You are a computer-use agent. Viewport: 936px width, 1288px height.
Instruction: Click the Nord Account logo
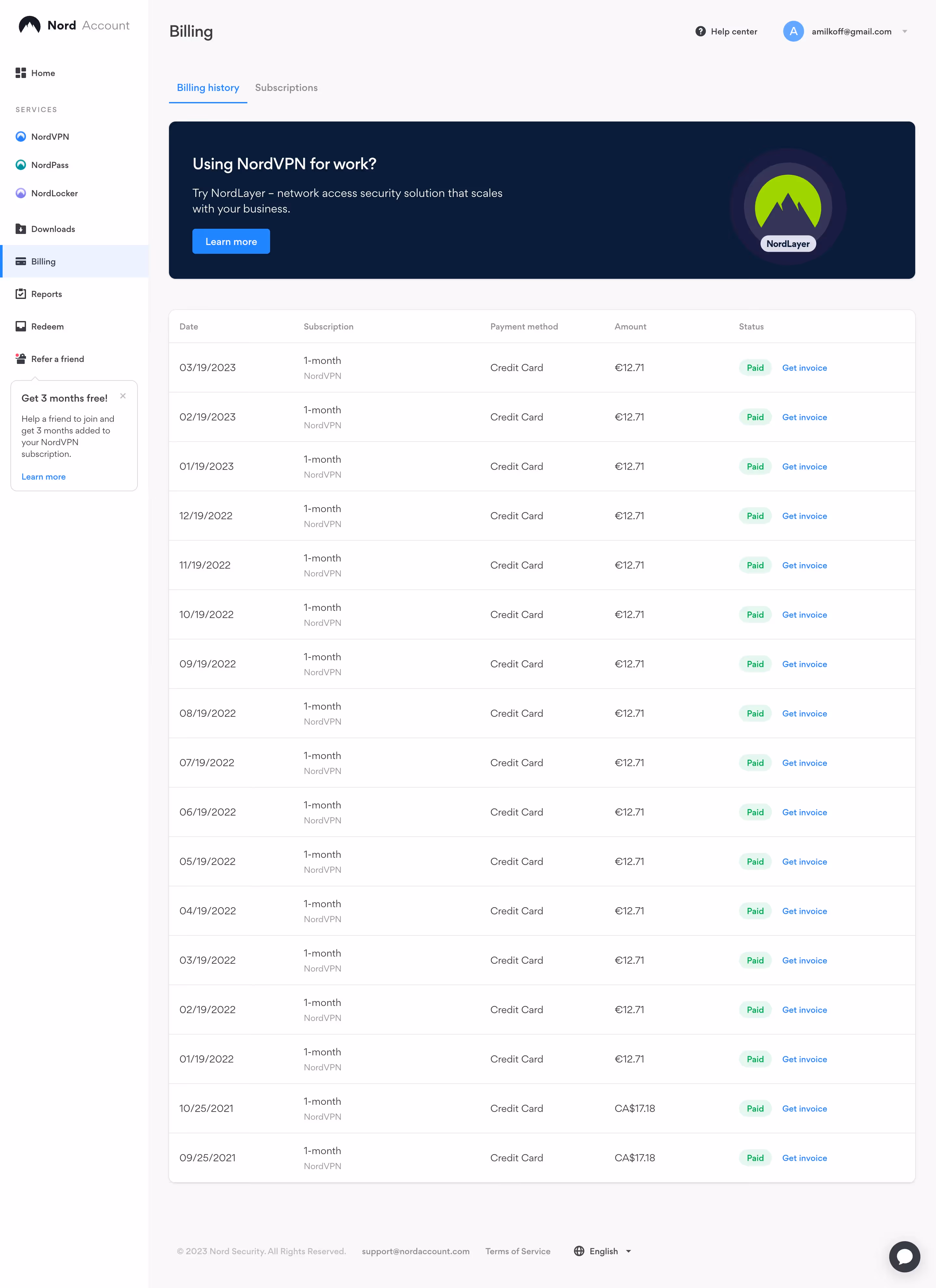point(73,24)
